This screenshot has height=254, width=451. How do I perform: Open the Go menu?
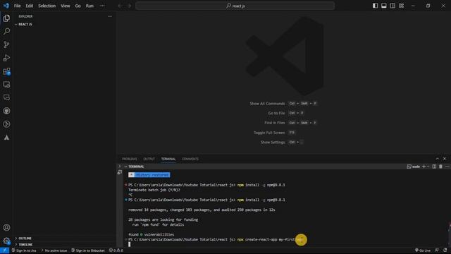pos(78,6)
